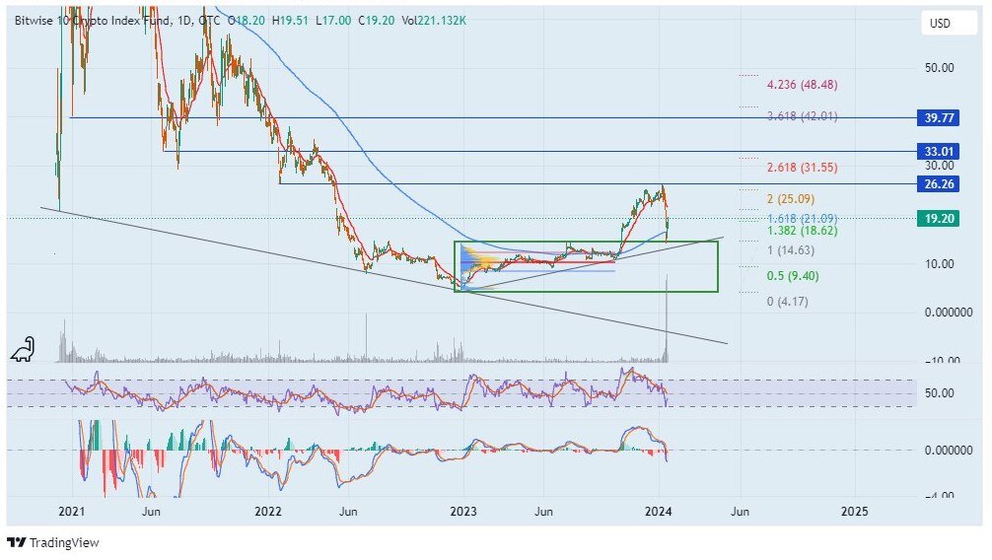Click the 50.00 price axis value
The height and width of the screenshot is (560, 992).
click(940, 68)
